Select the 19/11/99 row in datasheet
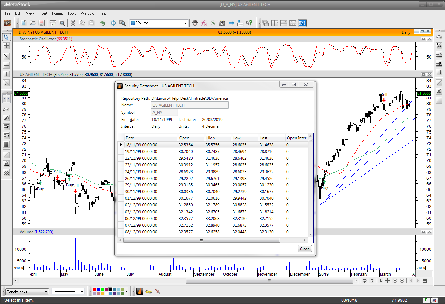This screenshot has height=304, width=445. tap(212, 151)
